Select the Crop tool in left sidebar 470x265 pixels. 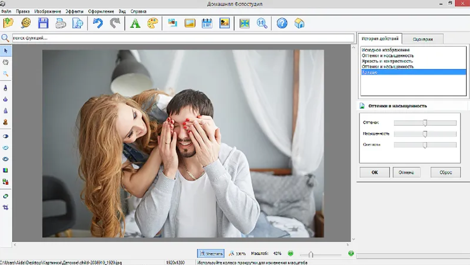(6, 207)
